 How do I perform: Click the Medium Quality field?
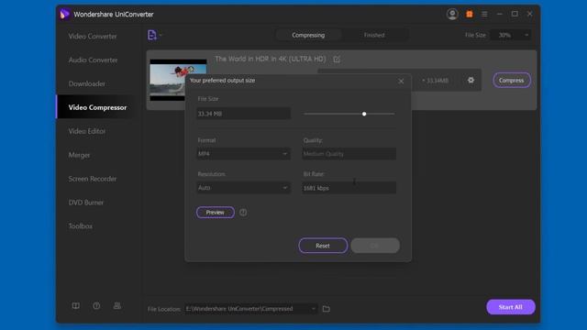(x=349, y=154)
